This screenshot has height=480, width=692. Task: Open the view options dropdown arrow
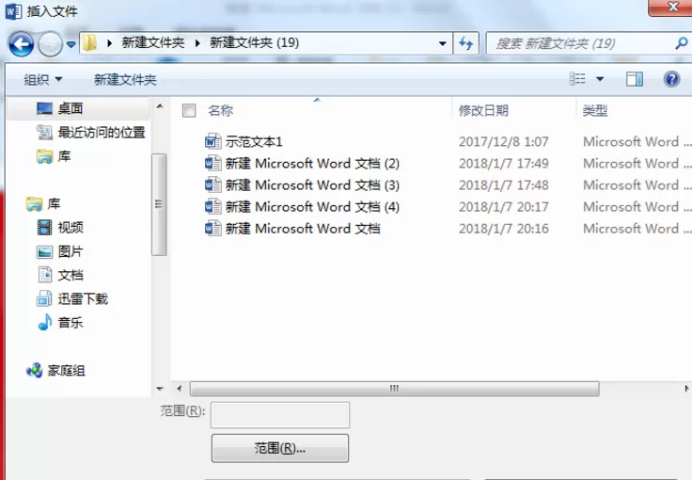click(x=600, y=79)
